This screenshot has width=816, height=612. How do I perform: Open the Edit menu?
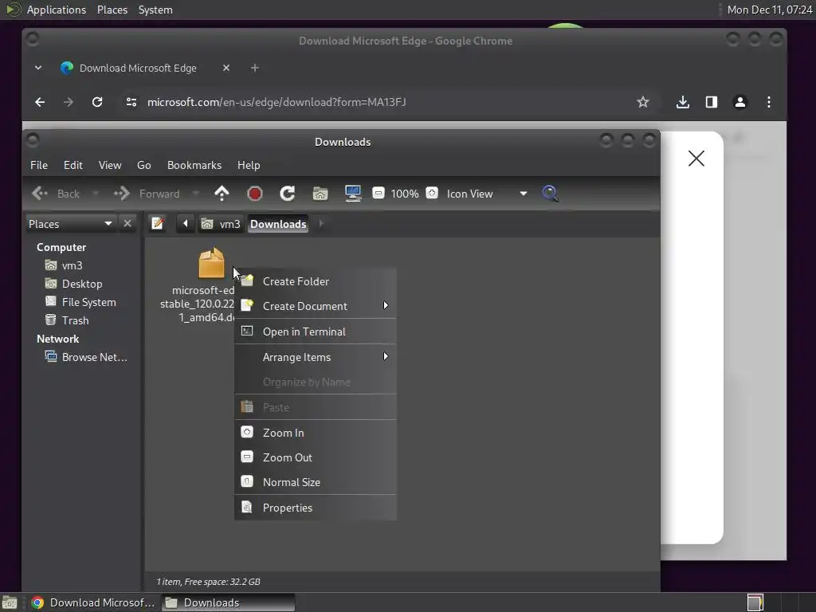[73, 165]
